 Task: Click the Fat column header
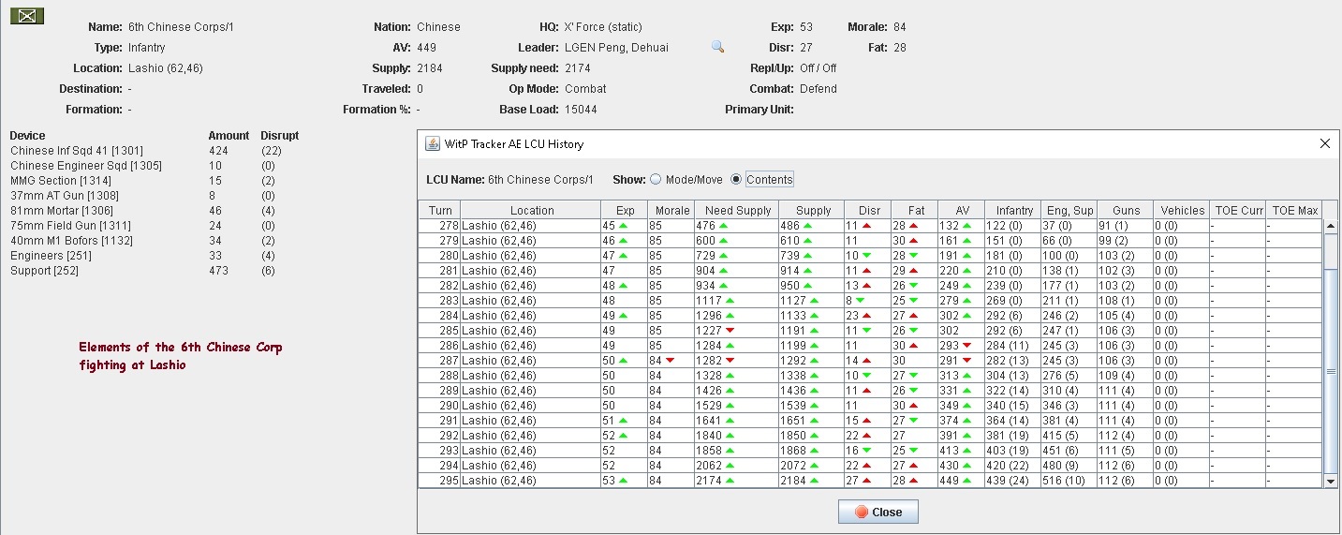914,210
